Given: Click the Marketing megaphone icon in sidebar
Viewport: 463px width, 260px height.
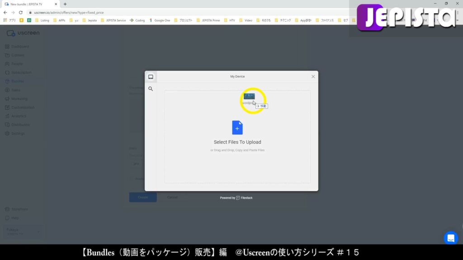Looking at the screenshot, I should tap(7, 99).
